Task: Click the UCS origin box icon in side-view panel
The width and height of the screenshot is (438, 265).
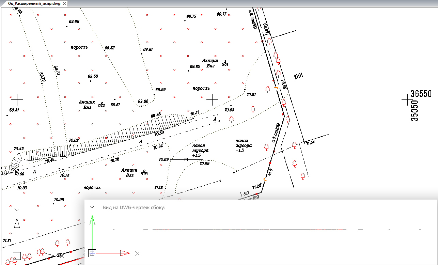Action: coord(92,253)
